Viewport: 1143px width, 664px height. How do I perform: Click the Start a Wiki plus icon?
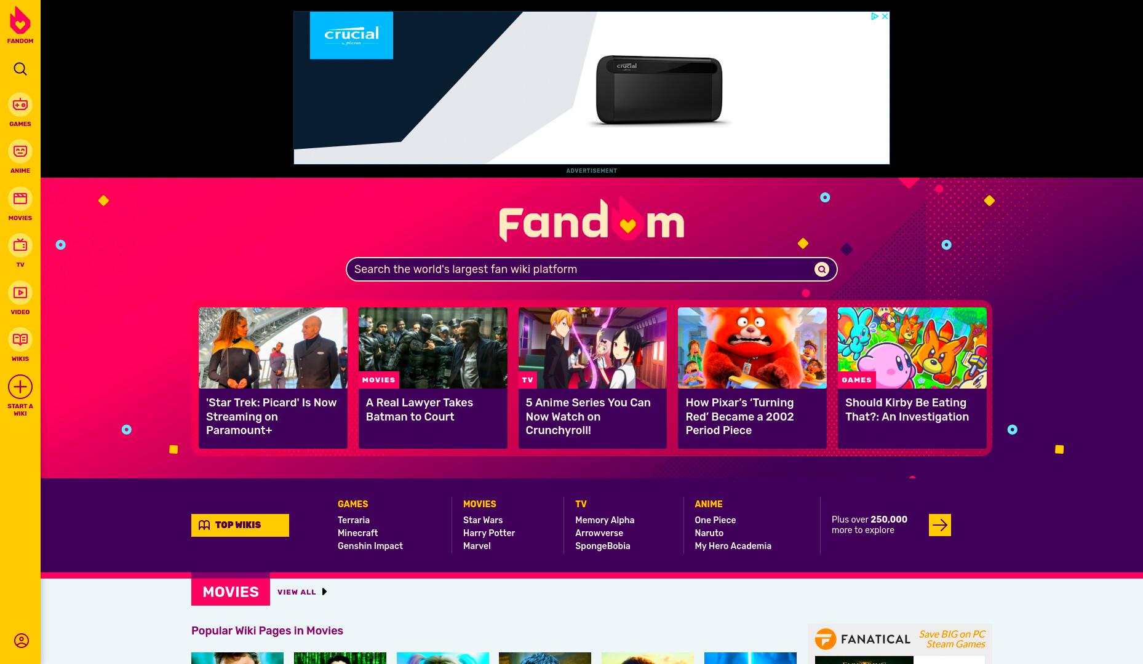point(20,387)
